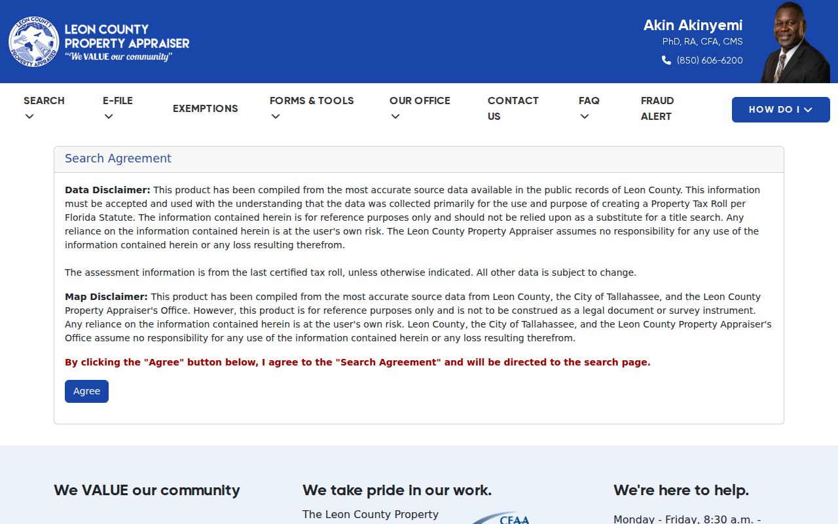838x524 pixels.
Task: Click the 'We VALUE our community' footer heading
Action: point(147,491)
